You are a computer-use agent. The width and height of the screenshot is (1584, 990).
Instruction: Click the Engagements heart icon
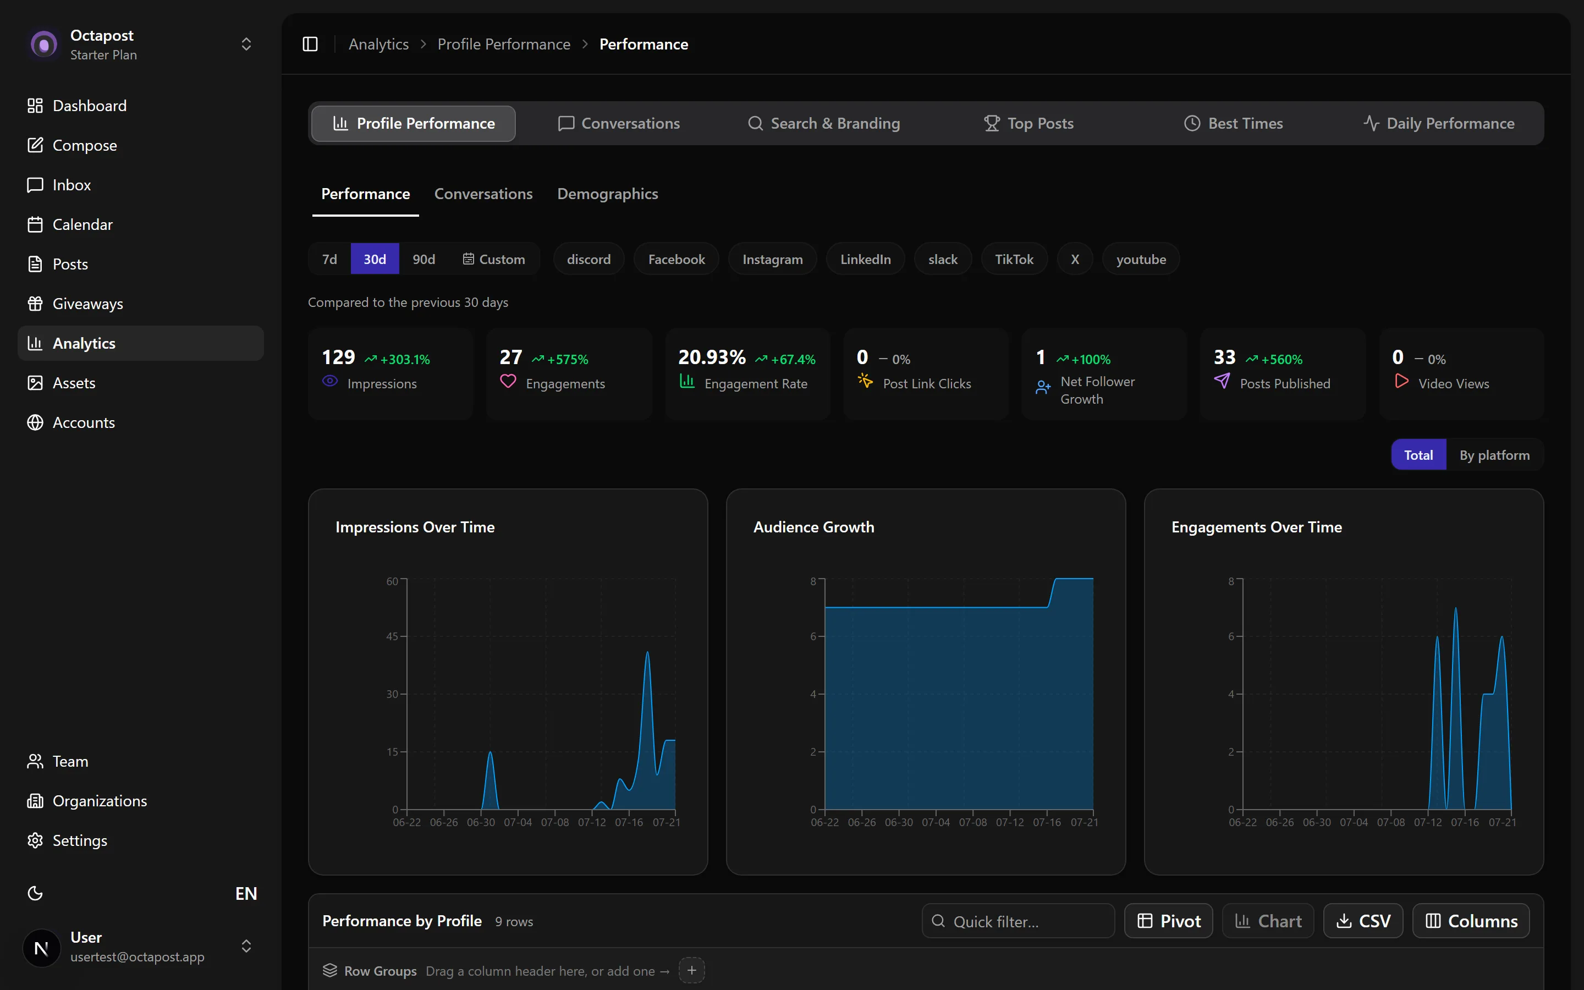tap(508, 381)
